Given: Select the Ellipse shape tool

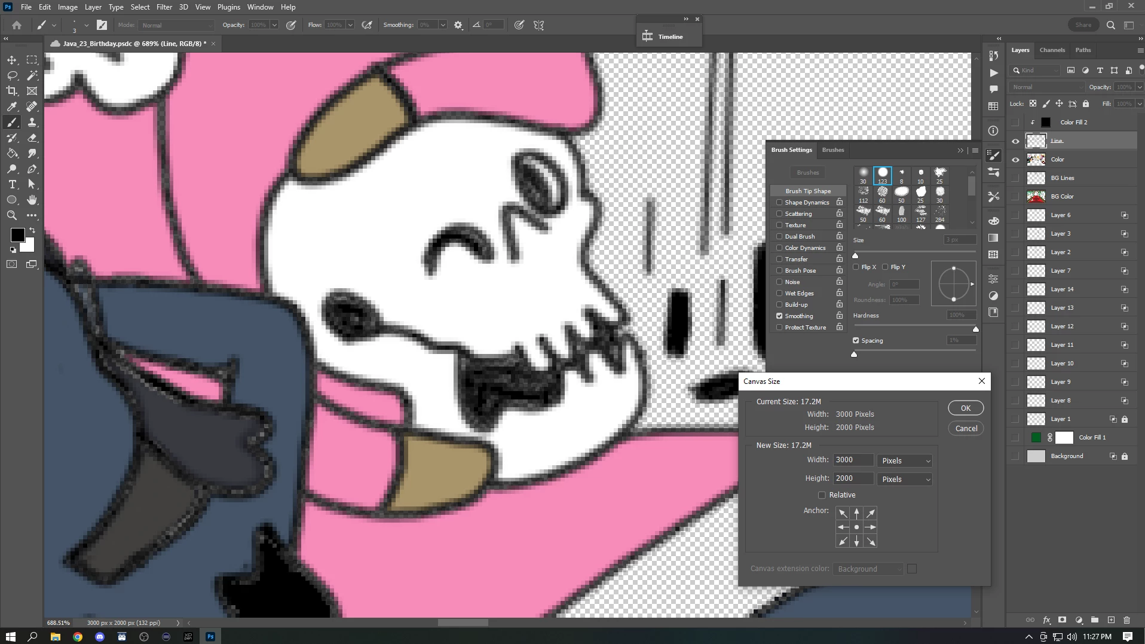Looking at the screenshot, I should (12, 200).
